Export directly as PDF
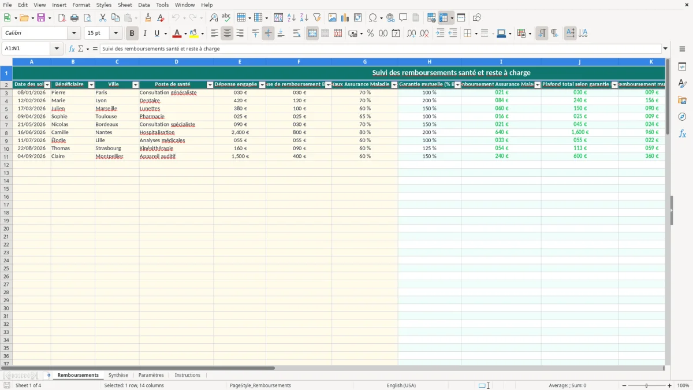 [x=62, y=18]
